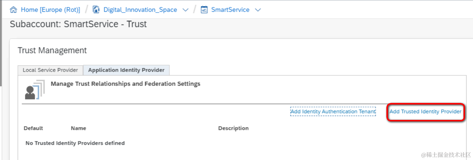This screenshot has width=473, height=160.
Task: Click Add Trusted Identity Provider link
Action: (x=425, y=111)
